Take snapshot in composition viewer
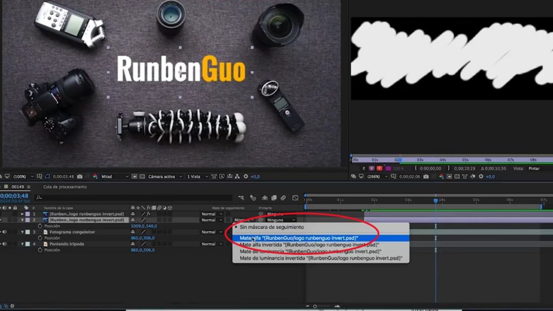The image size is (553, 311). (x=80, y=177)
